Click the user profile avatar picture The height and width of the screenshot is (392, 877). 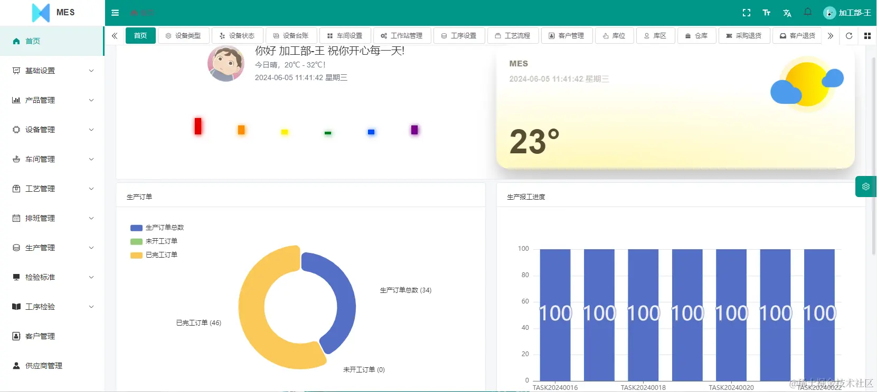[226, 63]
